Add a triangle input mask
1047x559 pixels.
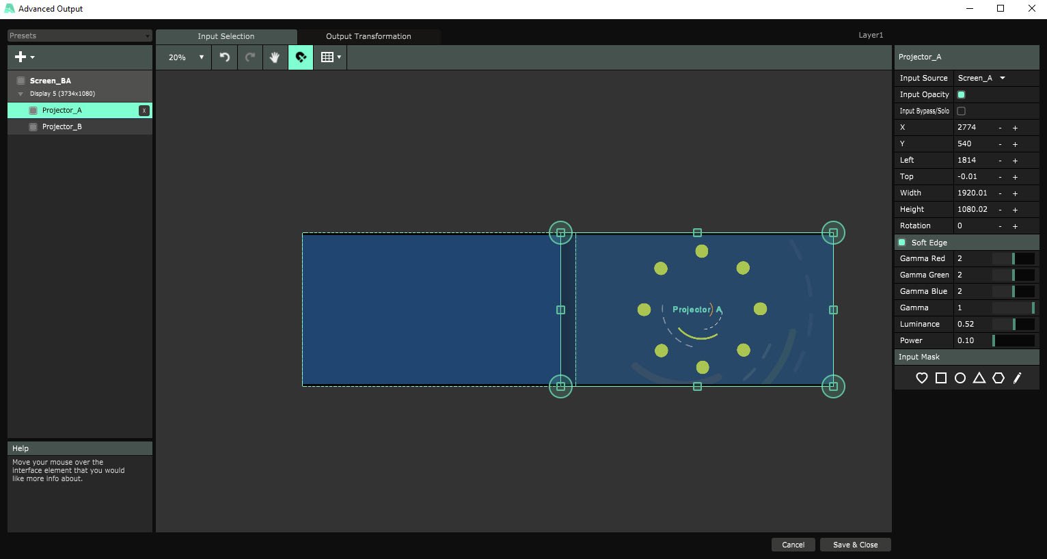tap(979, 378)
